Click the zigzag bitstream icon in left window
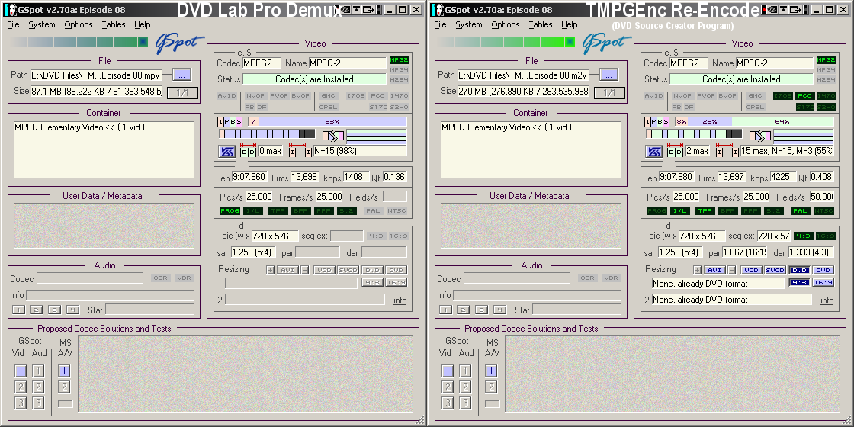This screenshot has width=854, height=427. click(332, 136)
